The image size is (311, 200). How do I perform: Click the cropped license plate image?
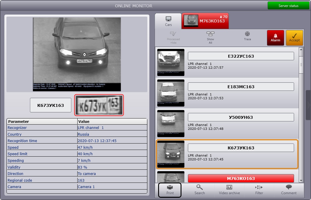click(99, 105)
